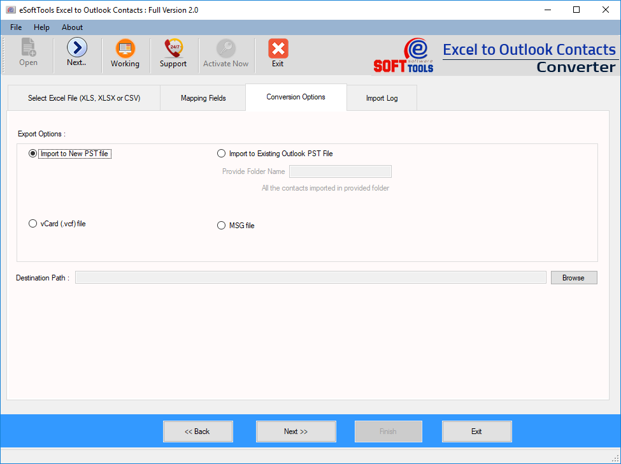The height and width of the screenshot is (464, 621).
Task: Click the Destination Path field
Action: (x=311, y=277)
